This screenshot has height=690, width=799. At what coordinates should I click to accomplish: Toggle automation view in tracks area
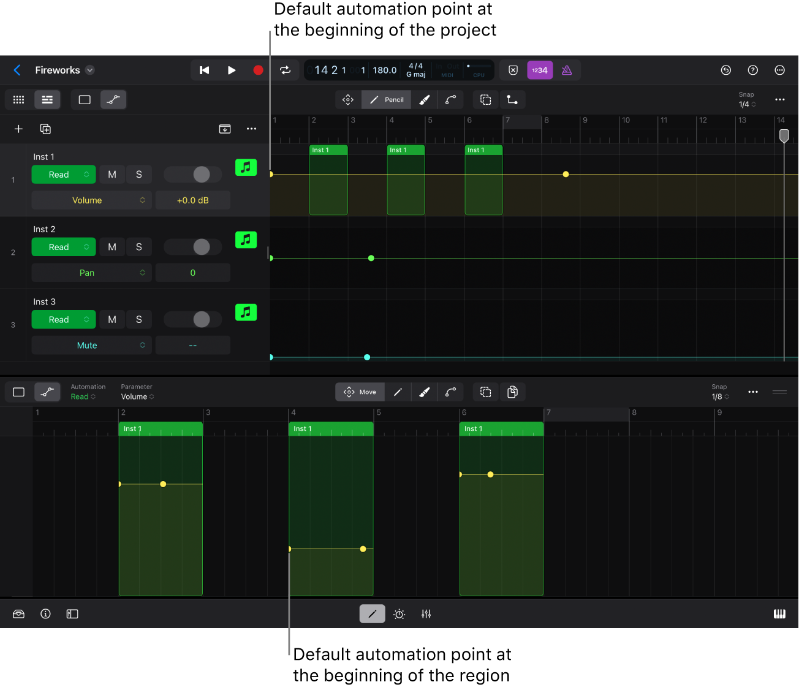113,100
